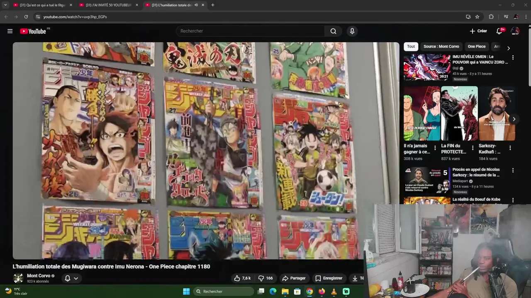Play the 'La FIN du PROTECTE...' short
Image resolution: width=531 pixels, height=298 pixels.
pyautogui.click(x=459, y=113)
